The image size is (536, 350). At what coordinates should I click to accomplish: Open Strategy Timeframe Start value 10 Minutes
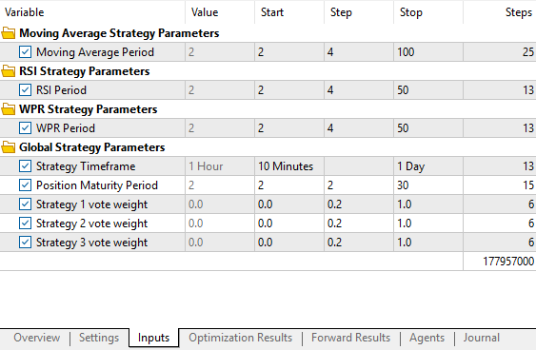(x=289, y=166)
